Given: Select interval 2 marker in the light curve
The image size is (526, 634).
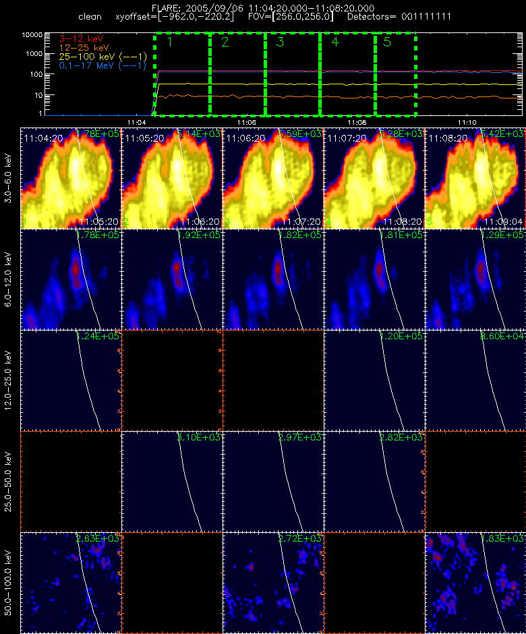Looking at the screenshot, I should point(225,42).
